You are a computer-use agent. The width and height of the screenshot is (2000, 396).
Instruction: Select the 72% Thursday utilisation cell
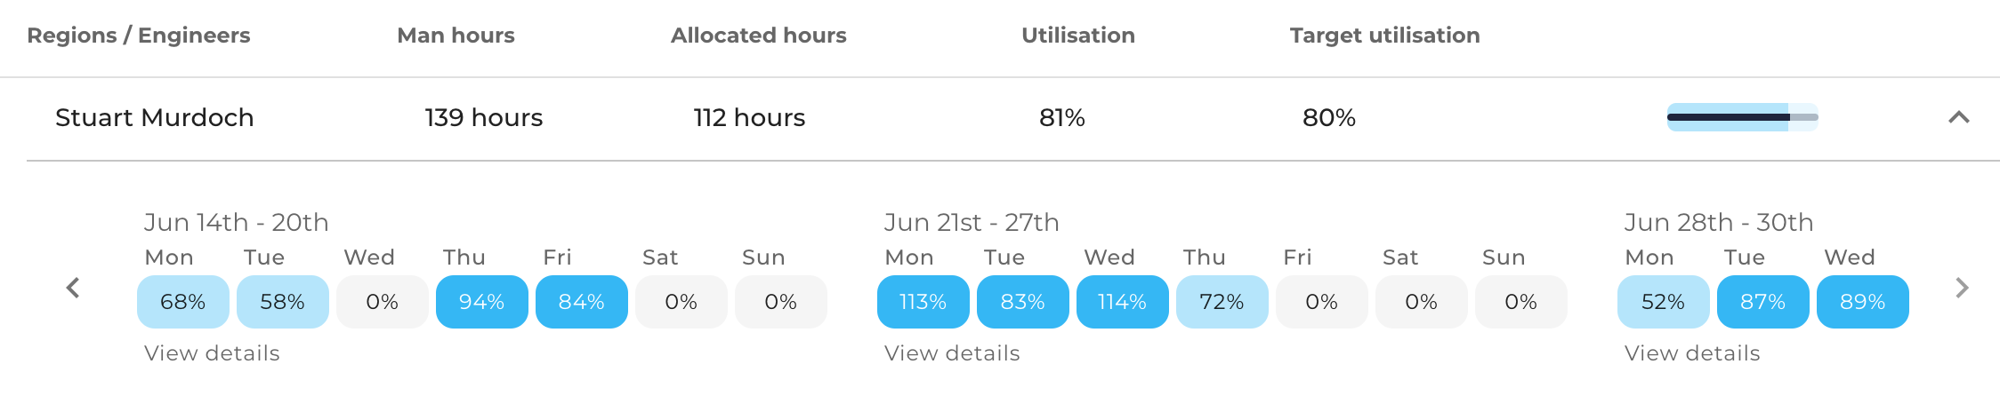(x=1222, y=302)
